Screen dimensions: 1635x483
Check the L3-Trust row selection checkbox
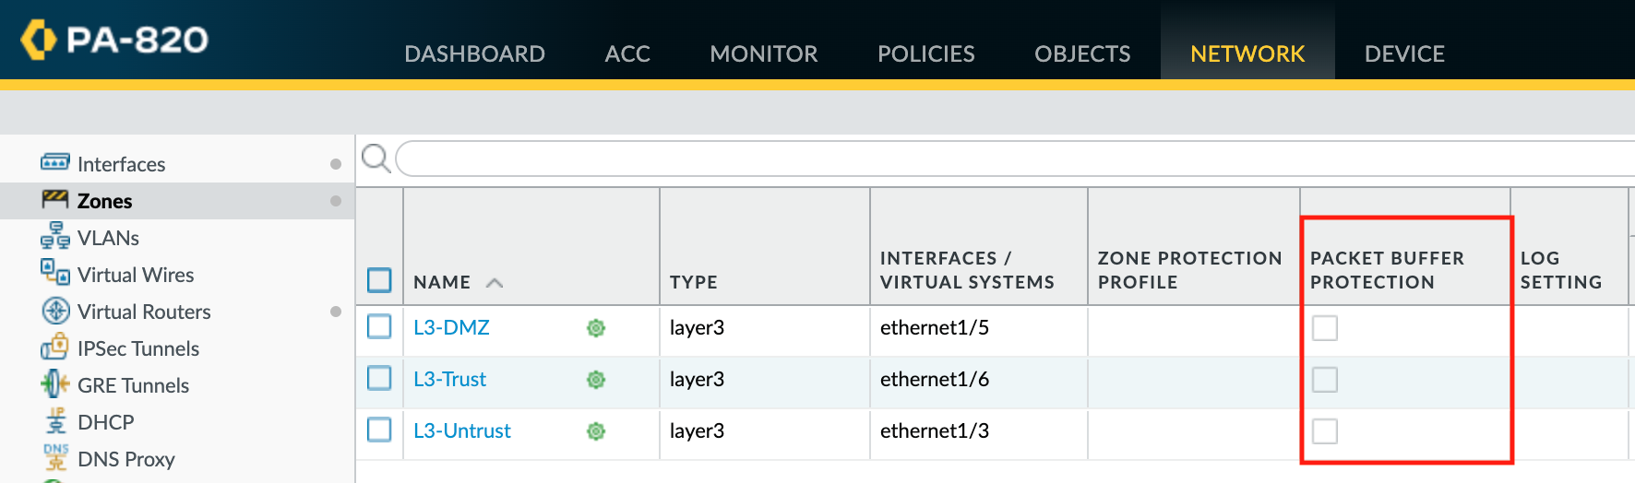click(x=379, y=378)
